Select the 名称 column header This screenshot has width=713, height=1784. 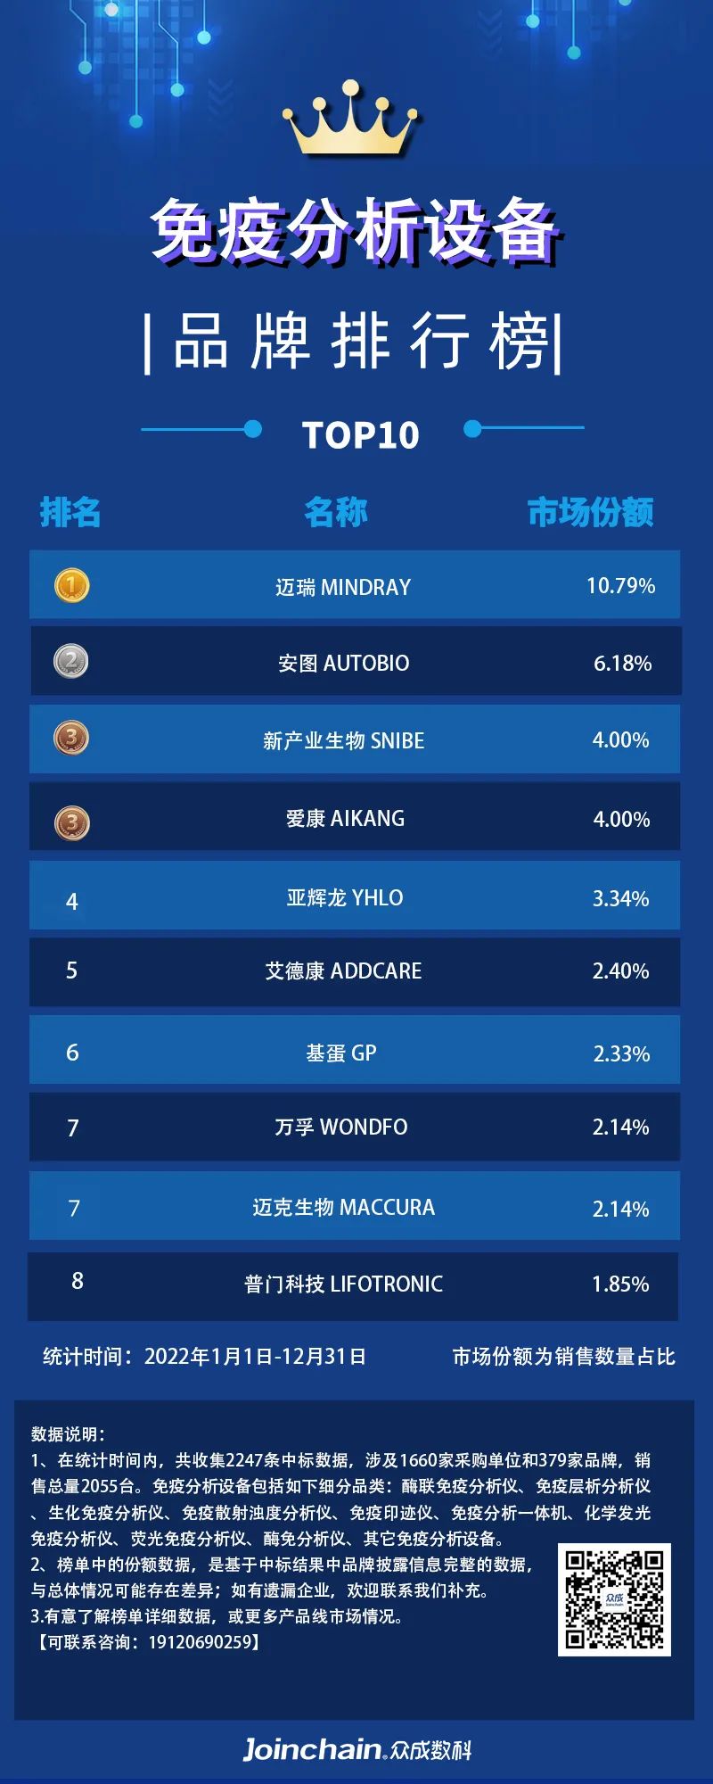pos(336,512)
